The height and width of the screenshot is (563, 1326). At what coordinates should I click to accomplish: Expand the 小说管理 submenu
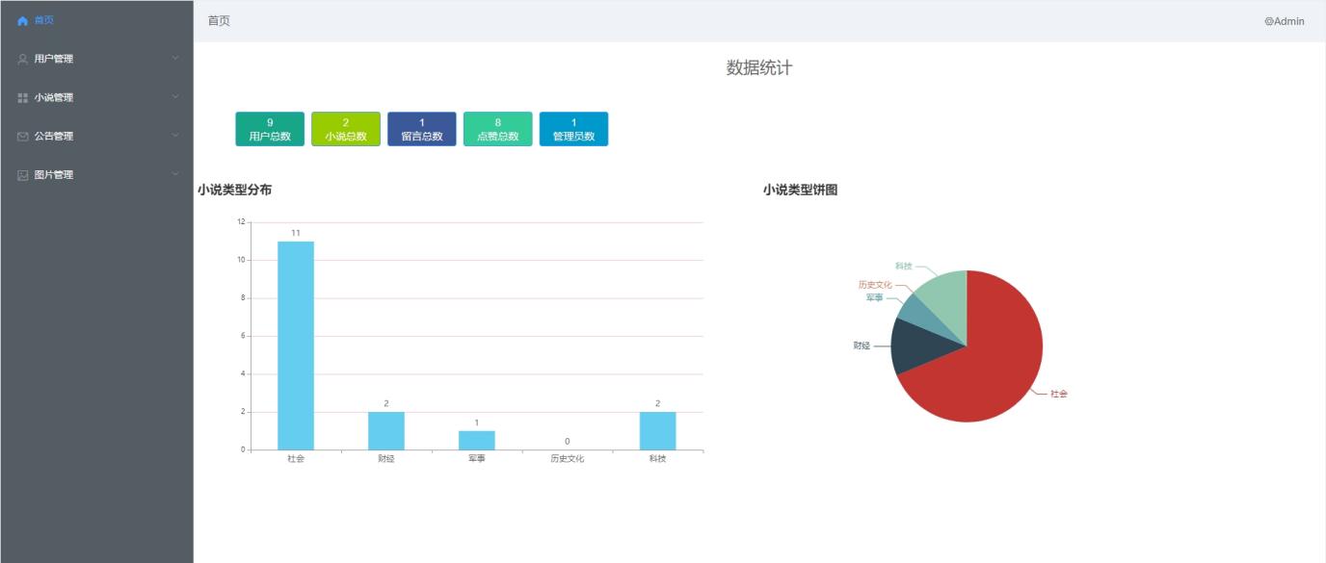(x=174, y=96)
